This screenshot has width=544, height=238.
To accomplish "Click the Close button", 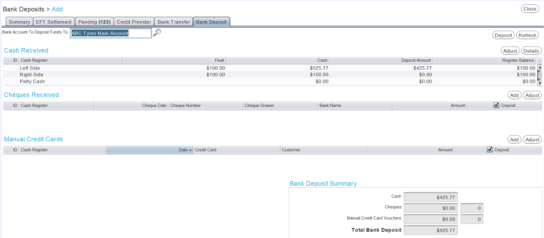I will coord(530,9).
